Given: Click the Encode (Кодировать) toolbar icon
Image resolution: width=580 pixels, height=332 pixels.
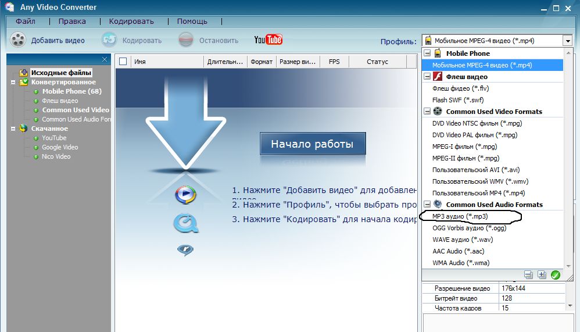Looking at the screenshot, I should (109, 40).
